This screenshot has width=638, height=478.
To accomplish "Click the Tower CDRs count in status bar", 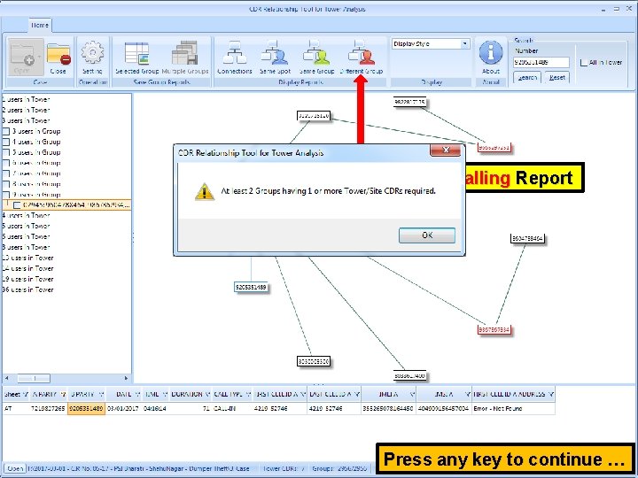I will [284, 468].
